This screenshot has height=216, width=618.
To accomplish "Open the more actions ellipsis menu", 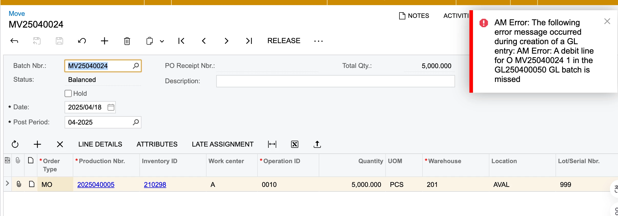I will click(318, 41).
